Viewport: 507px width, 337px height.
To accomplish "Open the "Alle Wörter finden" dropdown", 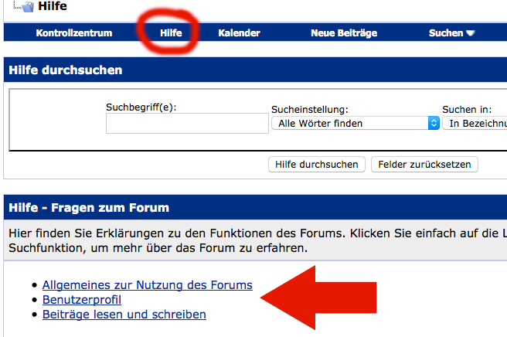I will pos(355,123).
